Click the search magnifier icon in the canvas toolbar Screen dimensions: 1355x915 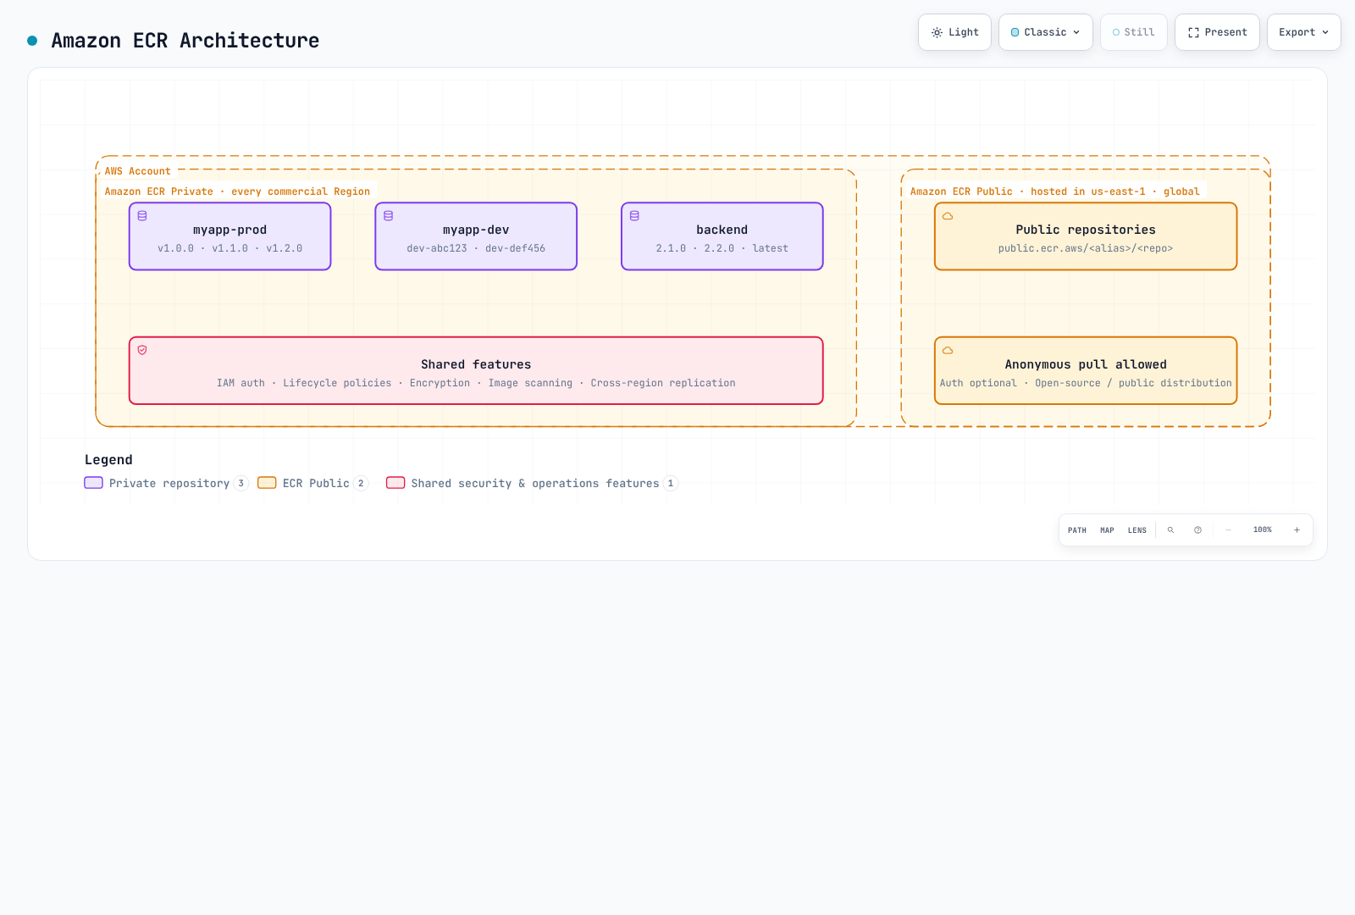pos(1170,530)
